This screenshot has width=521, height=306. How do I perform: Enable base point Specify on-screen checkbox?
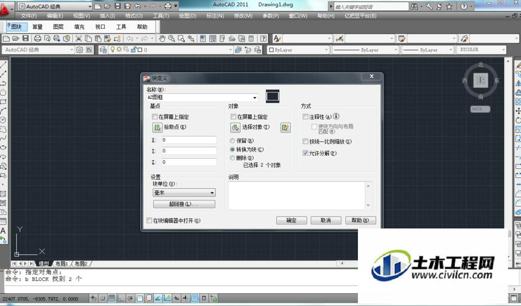[155, 117]
